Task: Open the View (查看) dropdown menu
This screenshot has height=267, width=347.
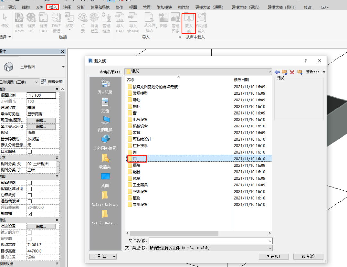Action: click(x=316, y=72)
